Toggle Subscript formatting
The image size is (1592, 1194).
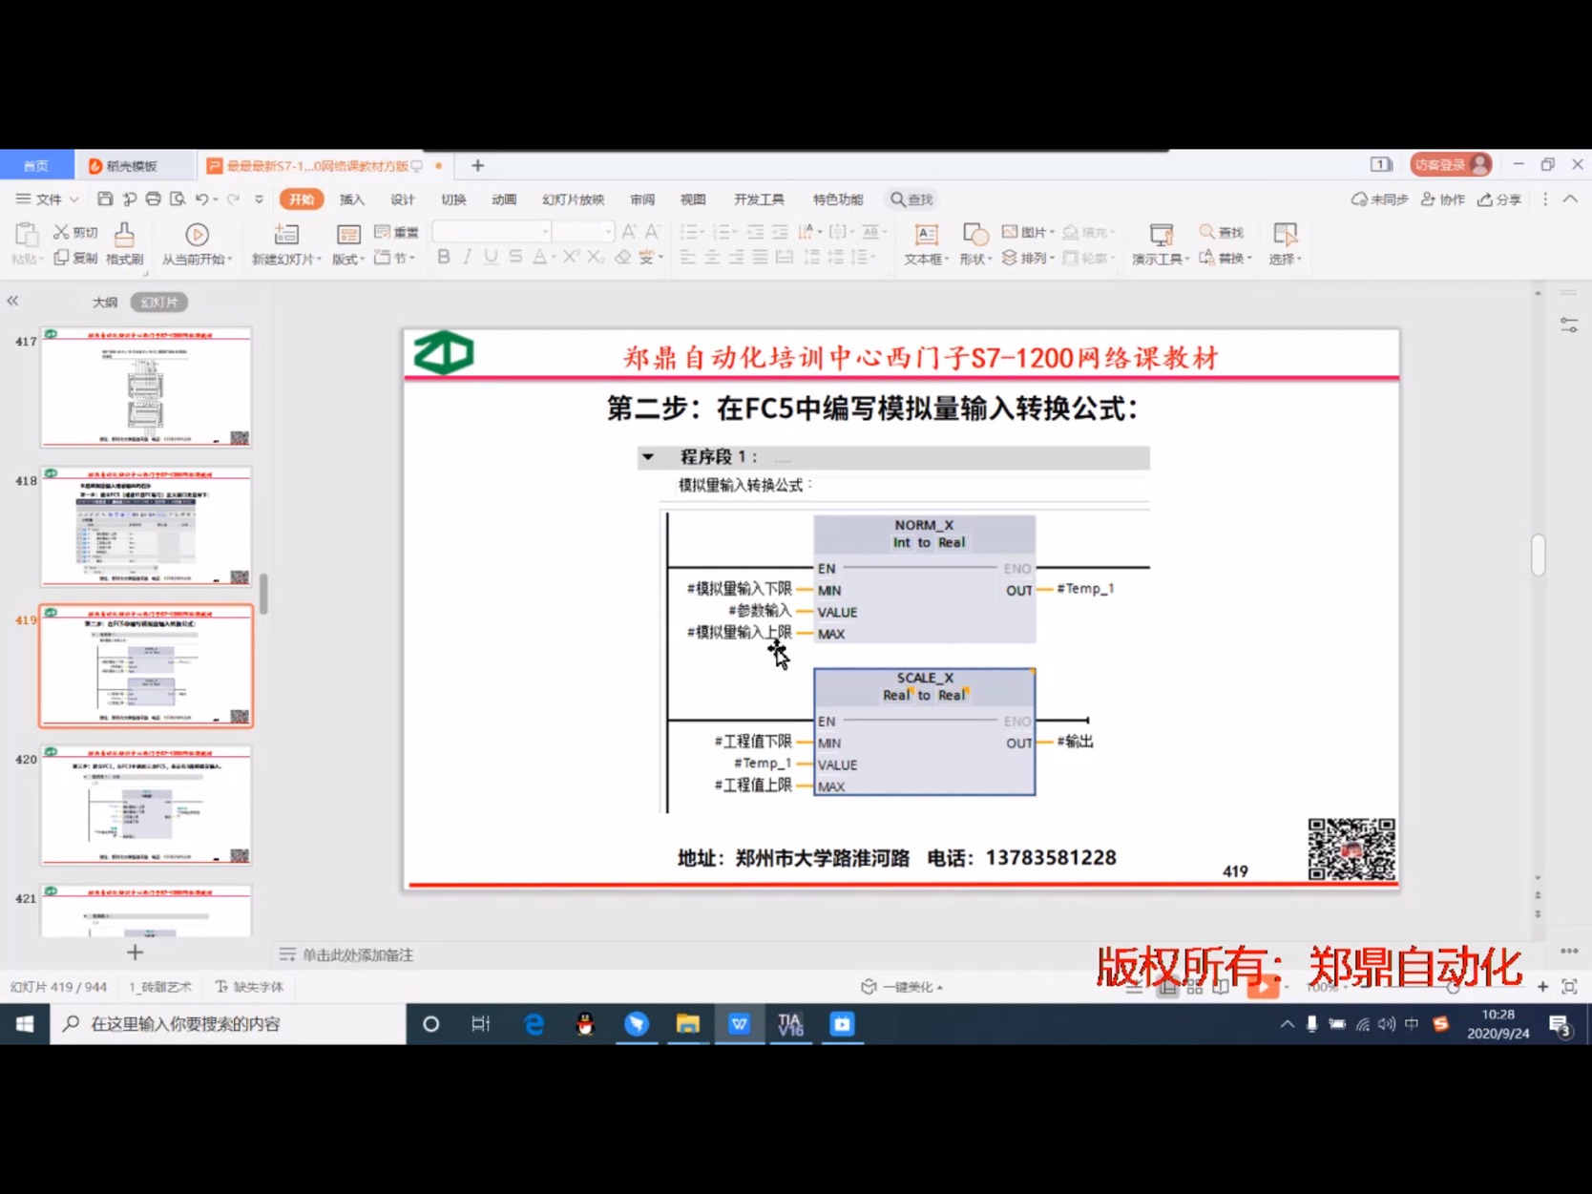coord(596,257)
